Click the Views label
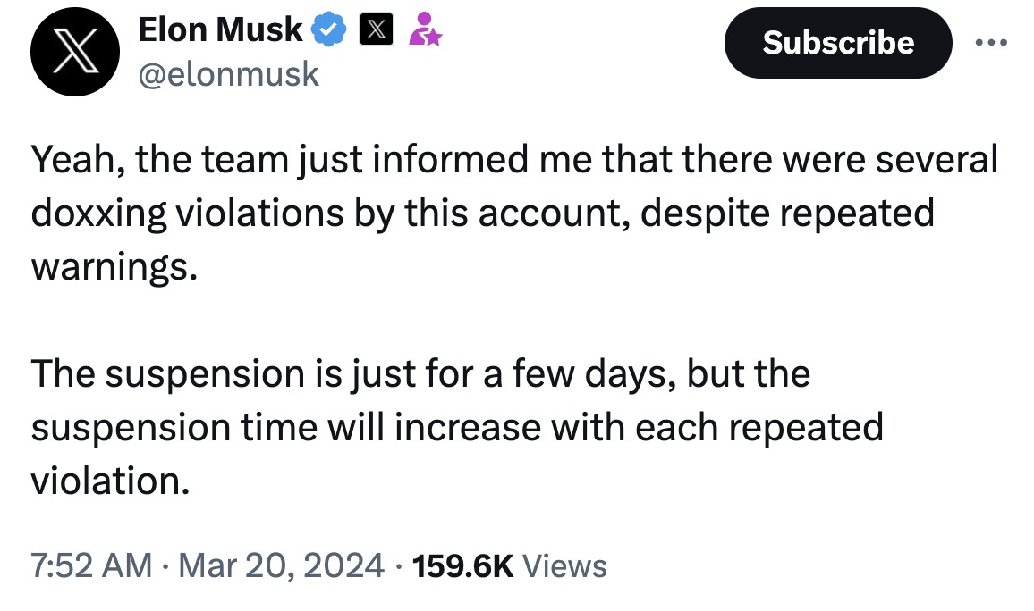Image resolution: width=1034 pixels, height=611 pixels. [564, 565]
